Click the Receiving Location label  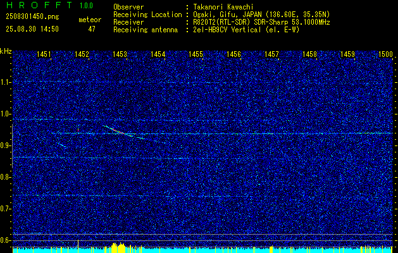(147, 15)
